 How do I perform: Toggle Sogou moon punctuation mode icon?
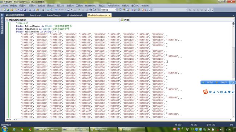click(214, 92)
